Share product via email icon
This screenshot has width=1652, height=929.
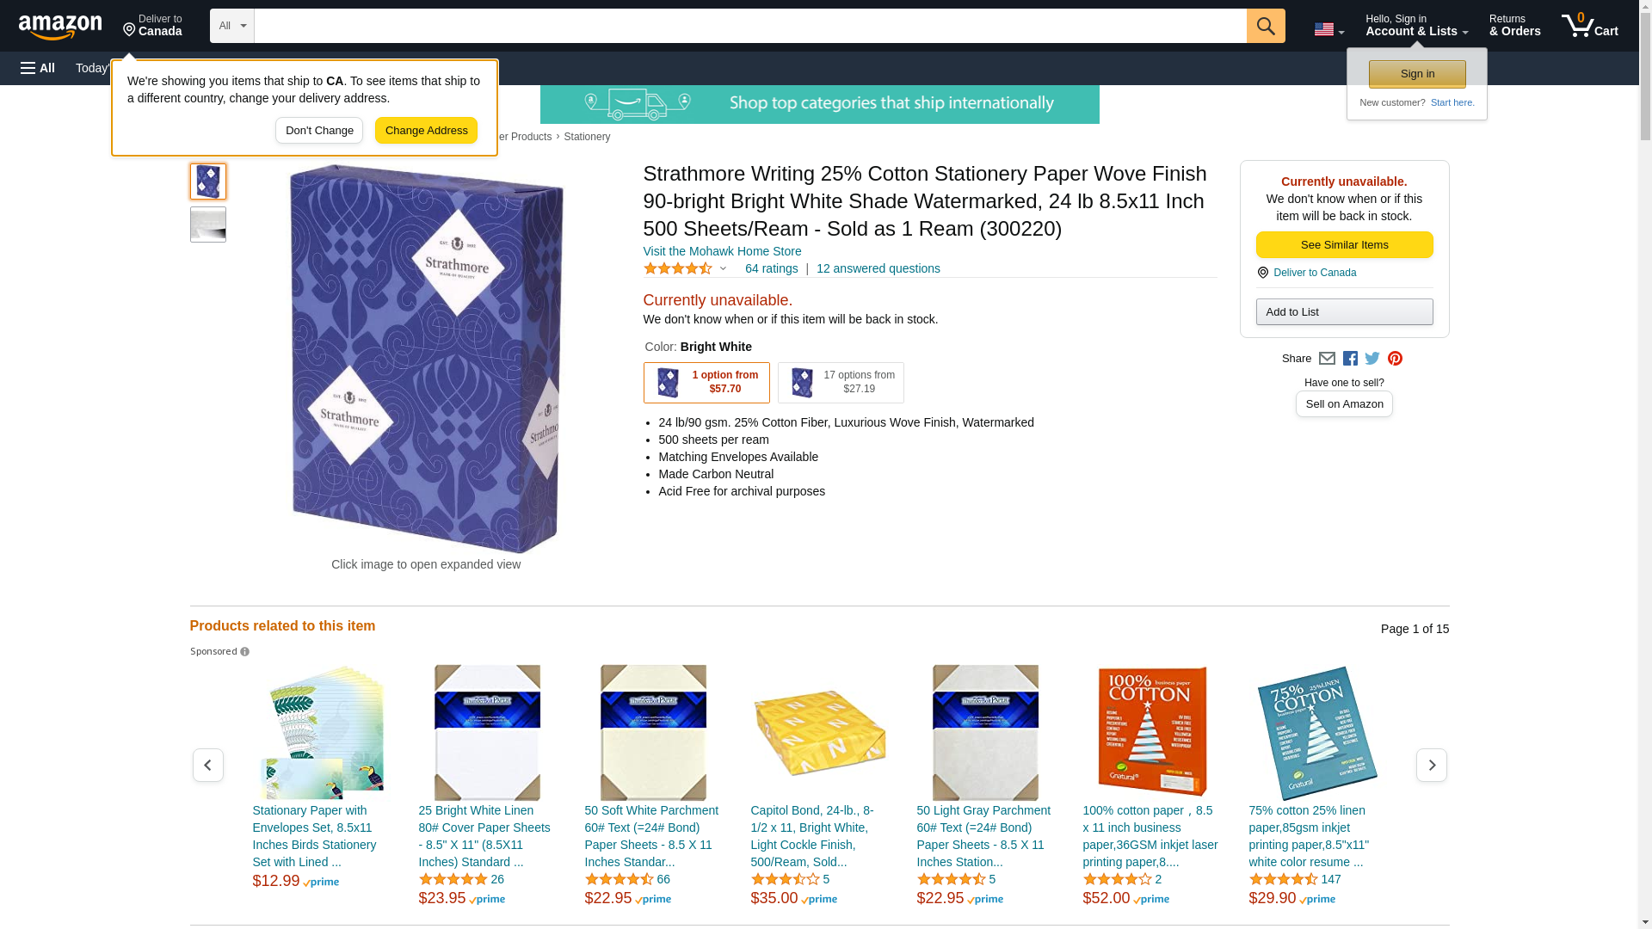pyautogui.click(x=1327, y=359)
